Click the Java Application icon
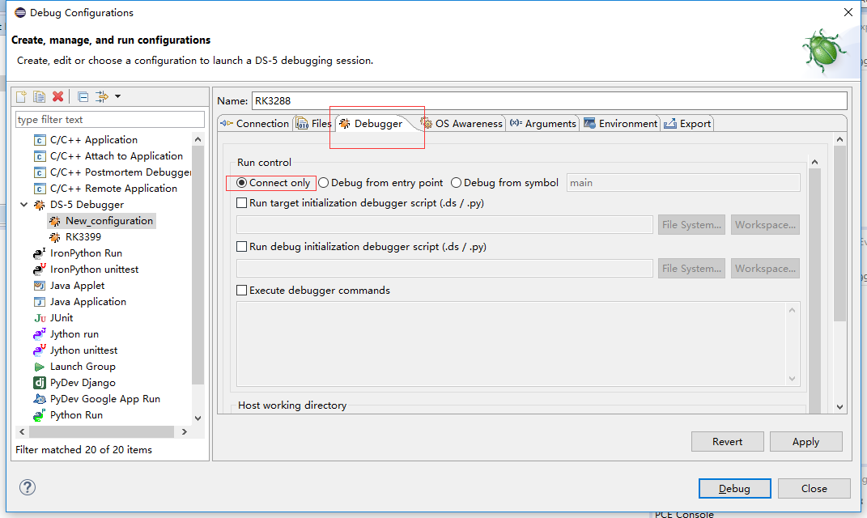 (39, 302)
